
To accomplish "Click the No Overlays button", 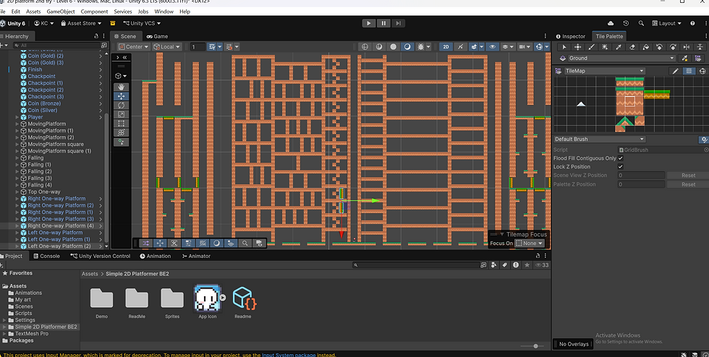I will 573,344.
